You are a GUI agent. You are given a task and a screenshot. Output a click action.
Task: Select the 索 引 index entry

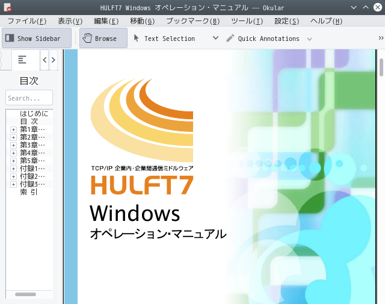tap(29, 192)
